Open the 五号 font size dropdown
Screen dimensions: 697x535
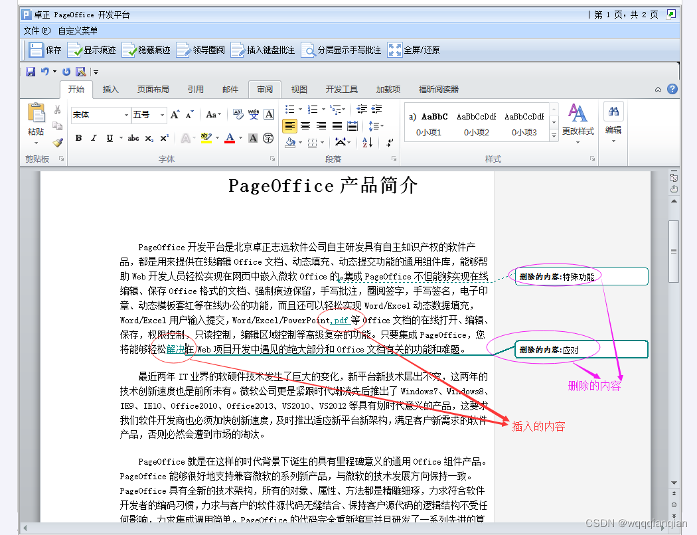(x=162, y=115)
